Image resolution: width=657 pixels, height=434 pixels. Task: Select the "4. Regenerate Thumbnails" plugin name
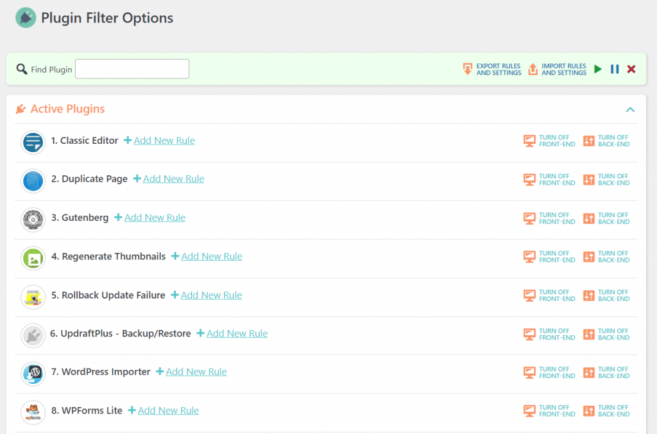108,256
